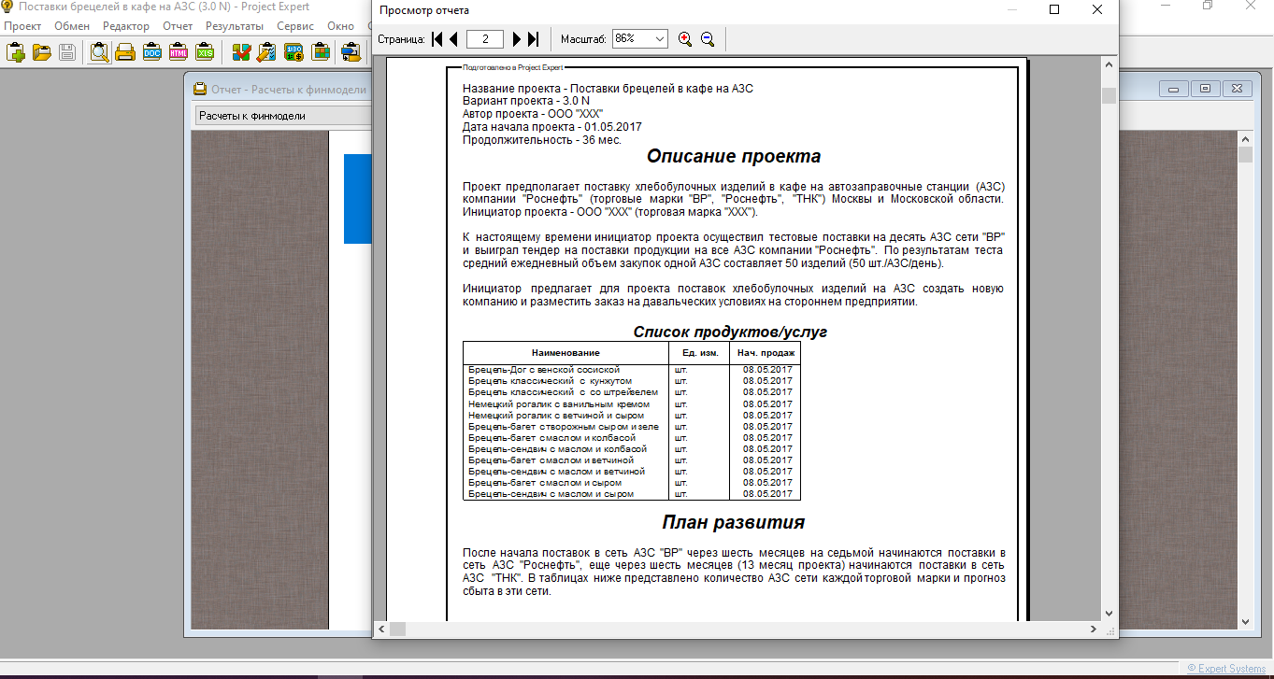Screen dimensions: 1274x679
Task: Click right arrow of preview horizontal scrollbar
Action: [1093, 629]
